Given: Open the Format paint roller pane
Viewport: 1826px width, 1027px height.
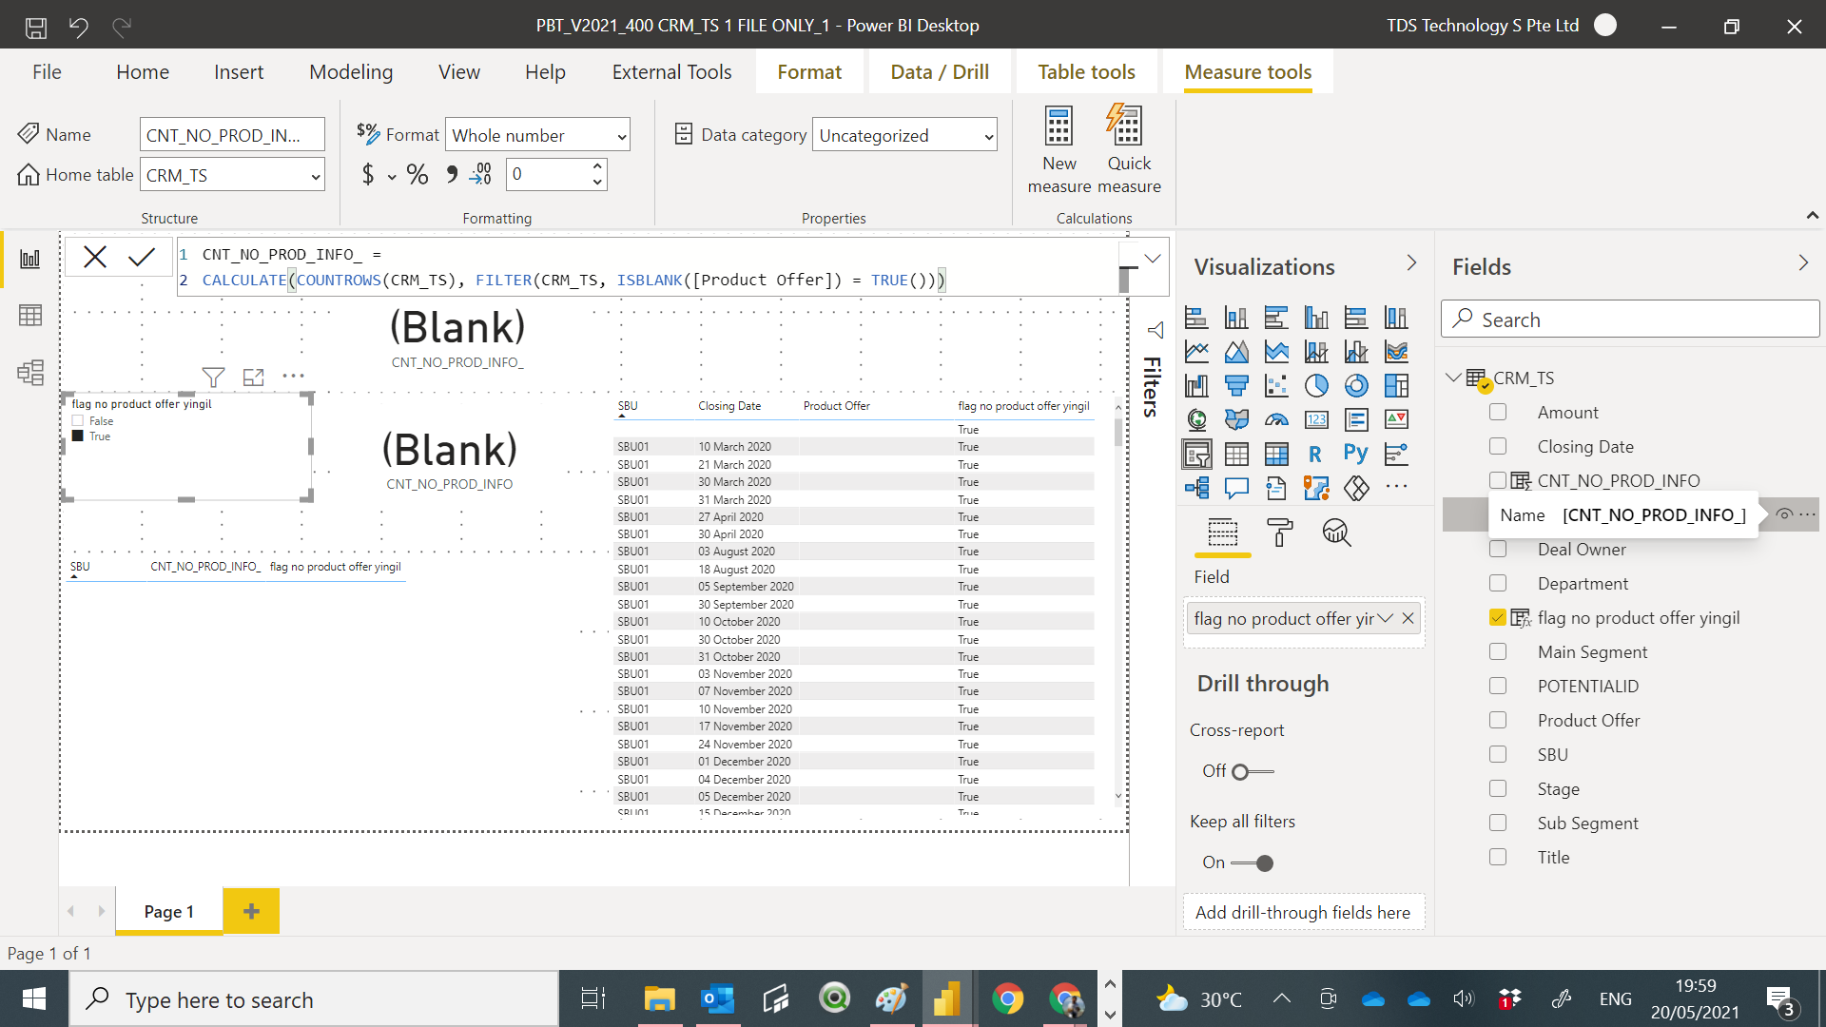Looking at the screenshot, I should tap(1280, 533).
